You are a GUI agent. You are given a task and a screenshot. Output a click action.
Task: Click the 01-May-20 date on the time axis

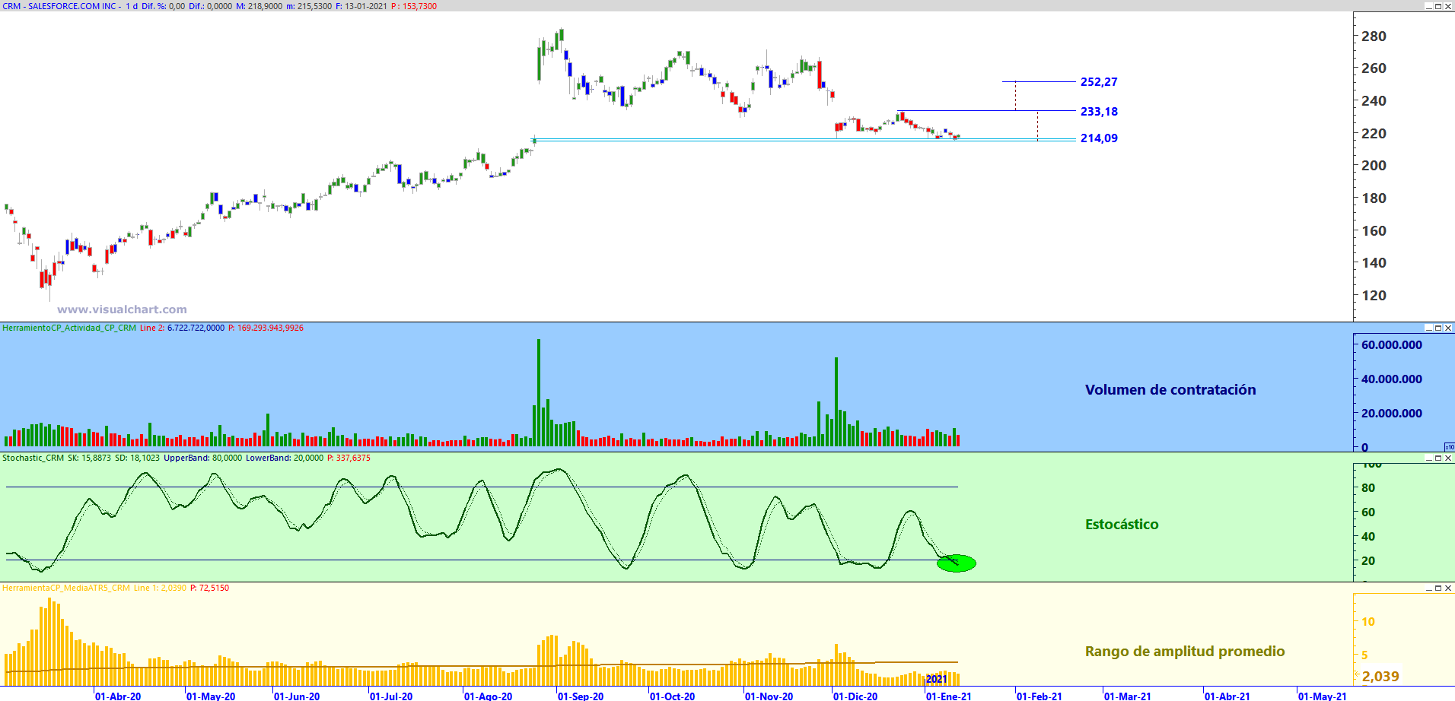pos(211,696)
